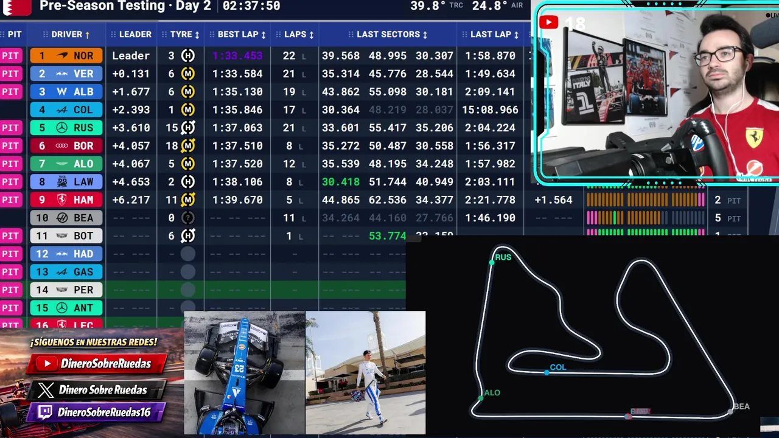Select the ALB driver badge
This screenshot has width=779, height=438.
pyautogui.click(x=66, y=92)
